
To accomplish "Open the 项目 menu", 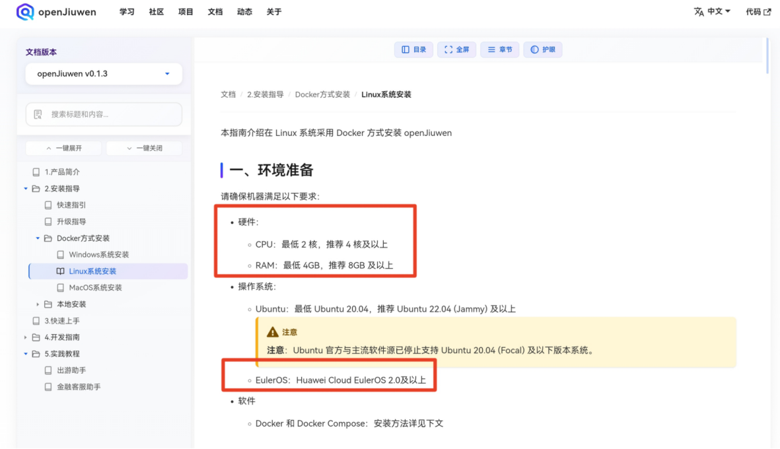I will coord(186,11).
